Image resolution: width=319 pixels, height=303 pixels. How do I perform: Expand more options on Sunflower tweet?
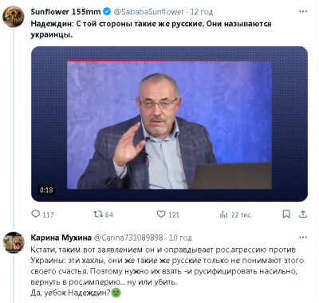coord(303,12)
